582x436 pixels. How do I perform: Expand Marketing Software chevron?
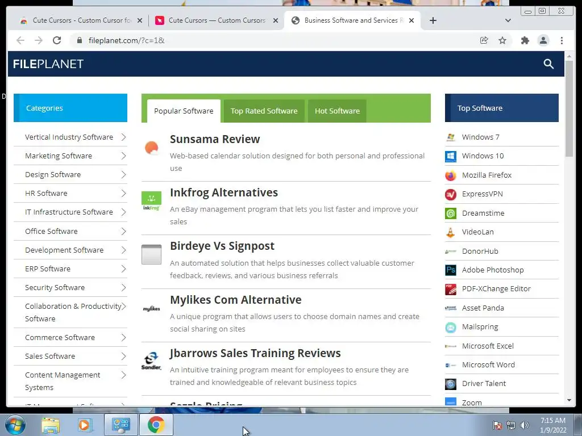click(x=123, y=156)
